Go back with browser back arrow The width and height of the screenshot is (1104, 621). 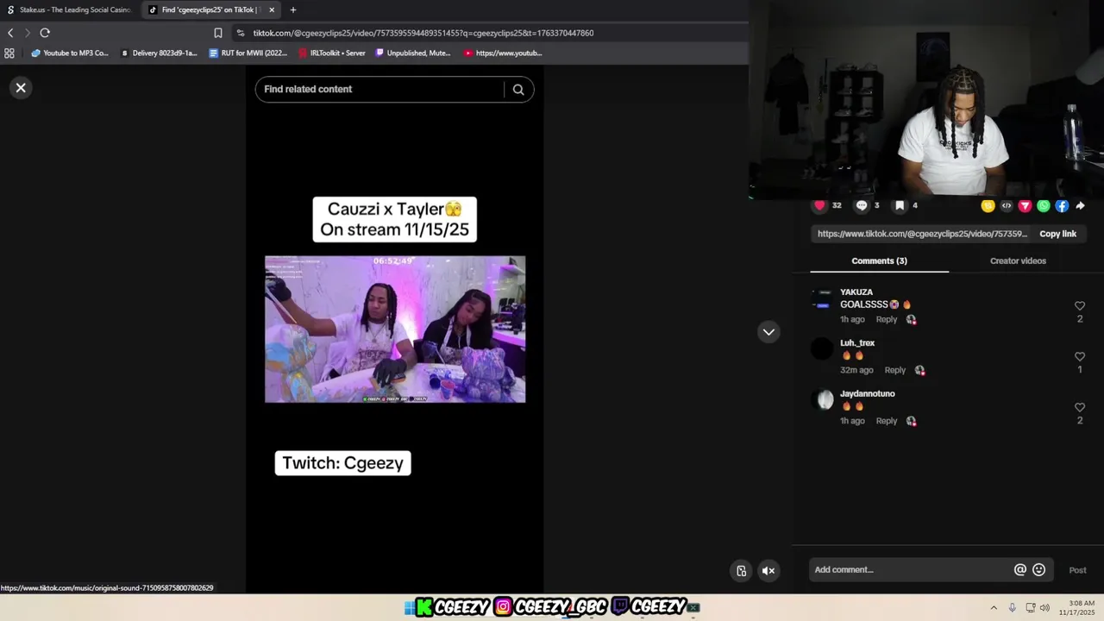point(10,33)
